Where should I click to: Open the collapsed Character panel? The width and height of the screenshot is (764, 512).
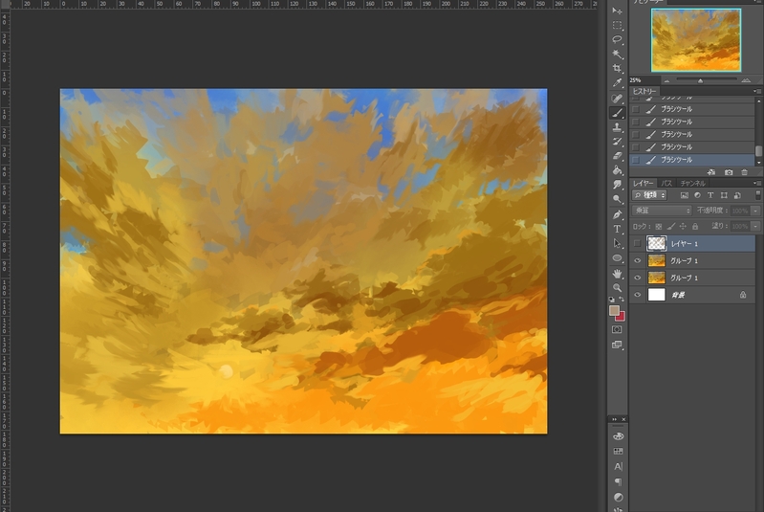click(618, 467)
